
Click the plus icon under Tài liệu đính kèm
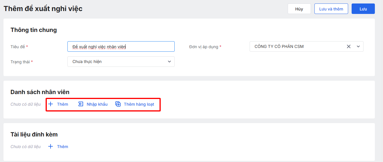click(x=51, y=147)
